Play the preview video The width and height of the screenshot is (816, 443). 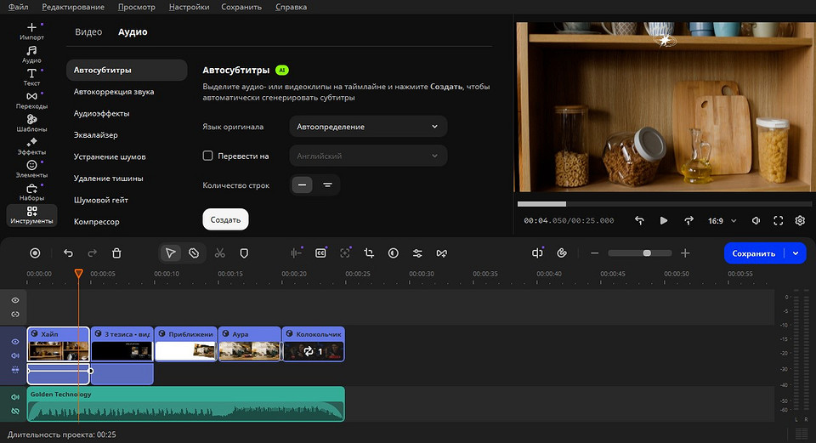coord(664,221)
